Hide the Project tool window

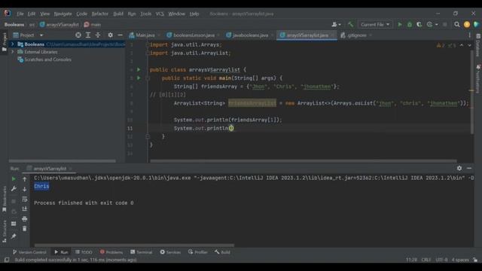pos(120,35)
